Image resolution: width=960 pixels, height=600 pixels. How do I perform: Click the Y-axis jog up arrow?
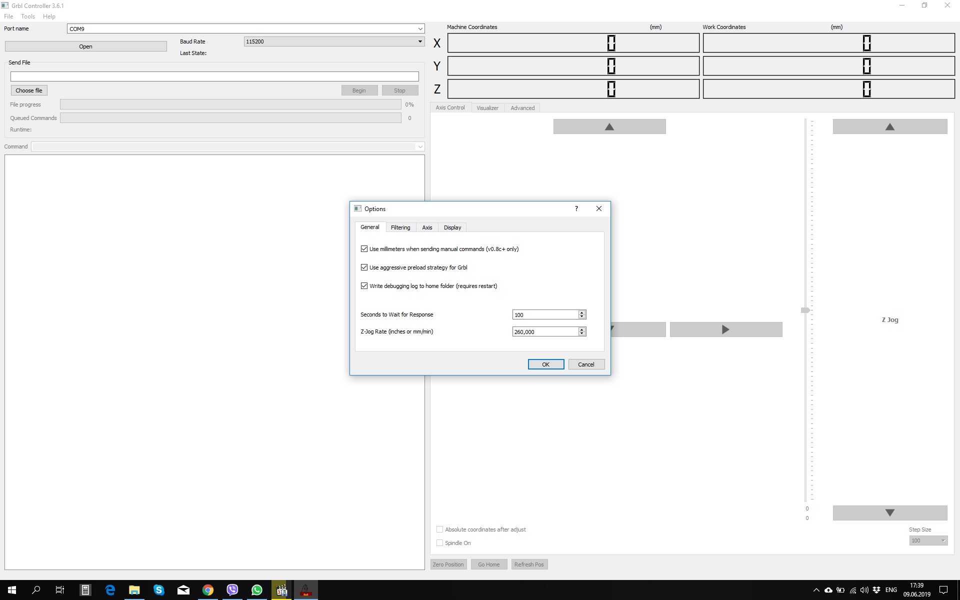coord(609,126)
